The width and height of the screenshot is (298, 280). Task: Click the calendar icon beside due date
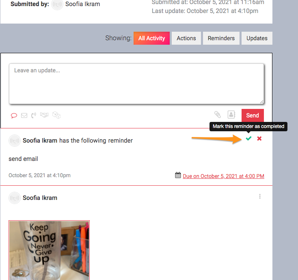(178, 175)
